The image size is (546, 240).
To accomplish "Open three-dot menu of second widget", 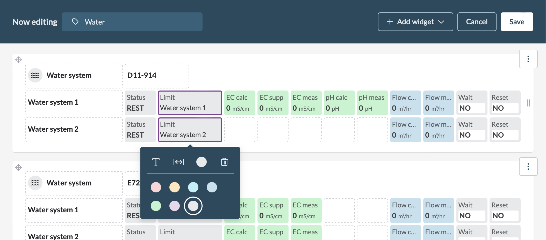I will point(528,167).
